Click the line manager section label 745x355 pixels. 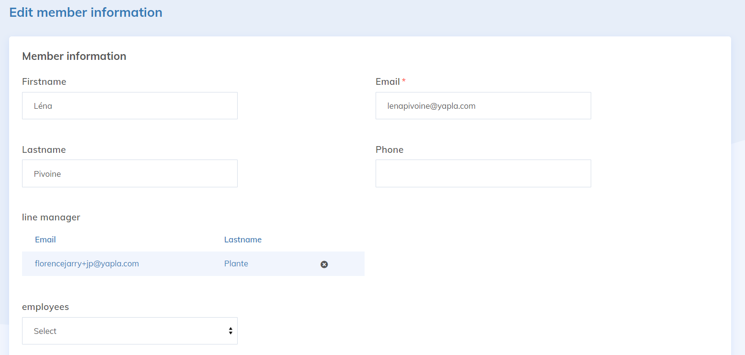tap(51, 218)
